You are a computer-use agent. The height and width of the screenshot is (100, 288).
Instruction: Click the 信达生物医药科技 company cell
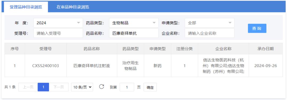[223, 66]
